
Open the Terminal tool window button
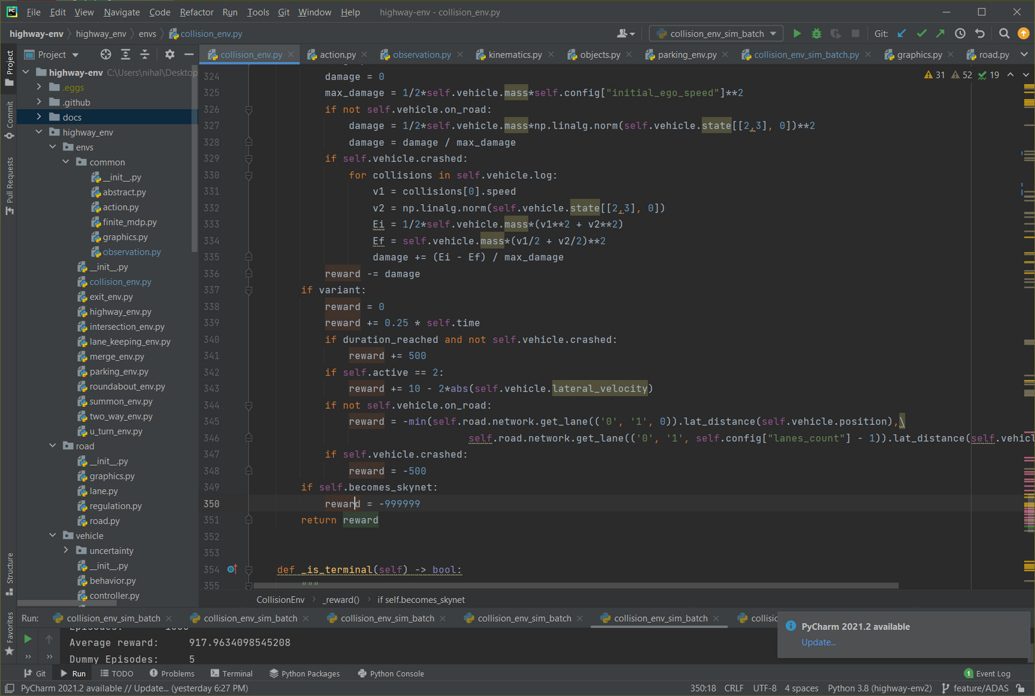coord(232,673)
